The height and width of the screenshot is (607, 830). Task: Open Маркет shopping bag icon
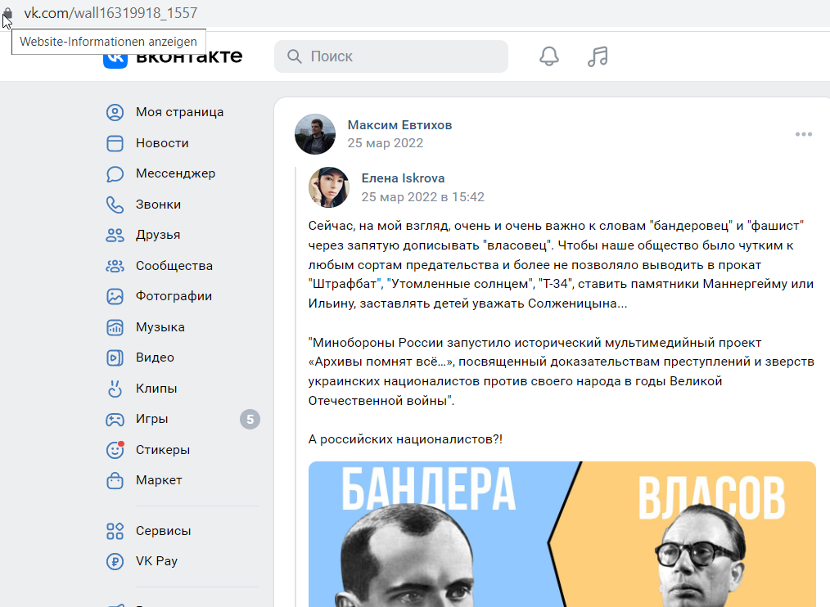pos(115,480)
